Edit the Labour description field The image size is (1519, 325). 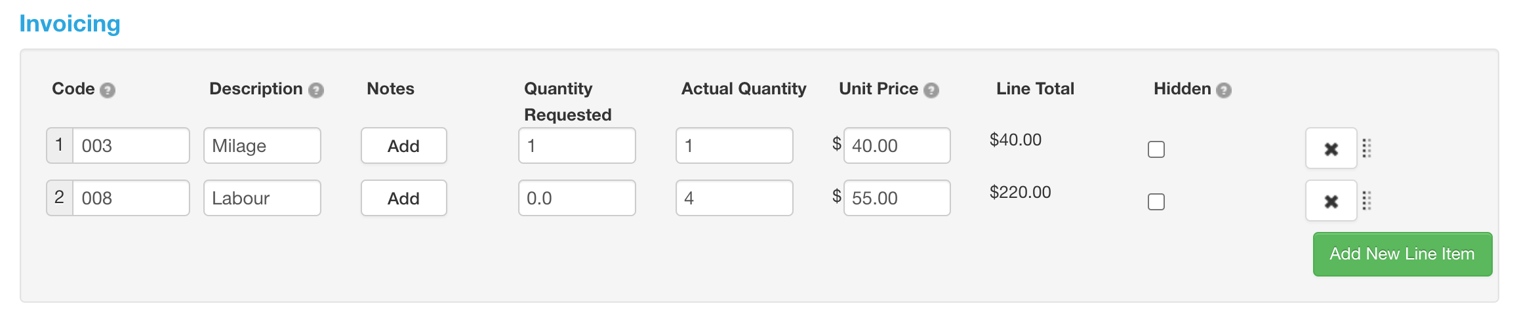(262, 198)
